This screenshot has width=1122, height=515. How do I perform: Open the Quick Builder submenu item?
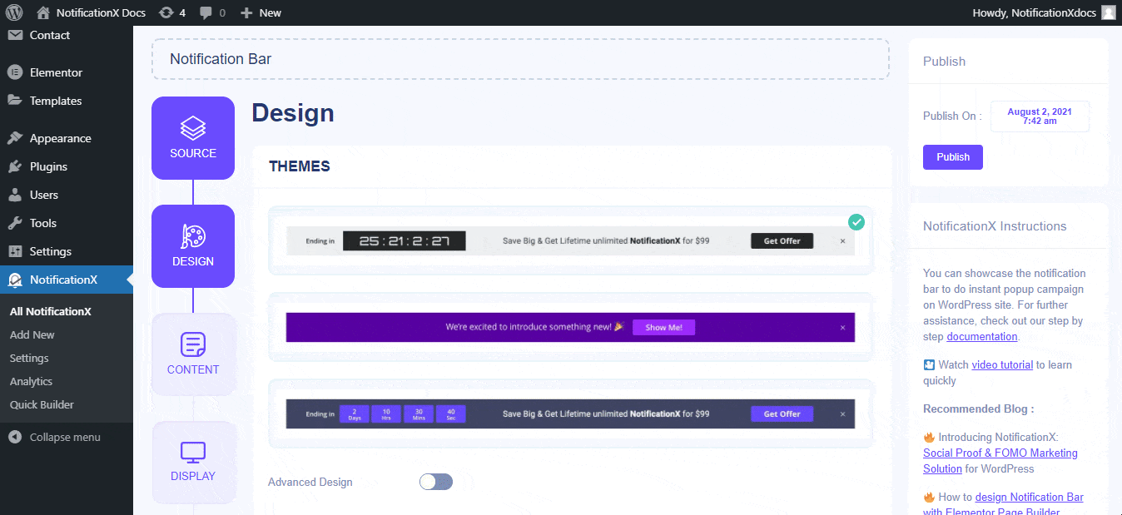(42, 404)
